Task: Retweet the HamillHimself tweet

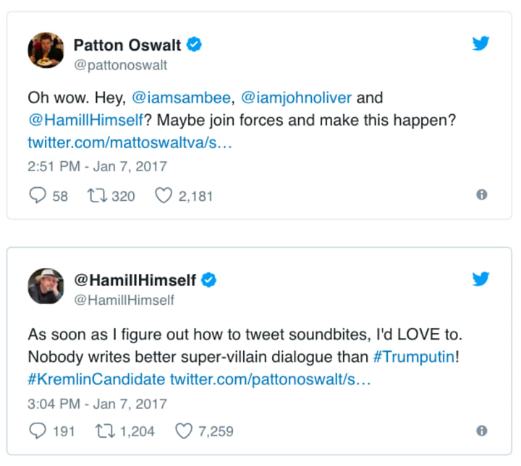Action: [x=106, y=431]
